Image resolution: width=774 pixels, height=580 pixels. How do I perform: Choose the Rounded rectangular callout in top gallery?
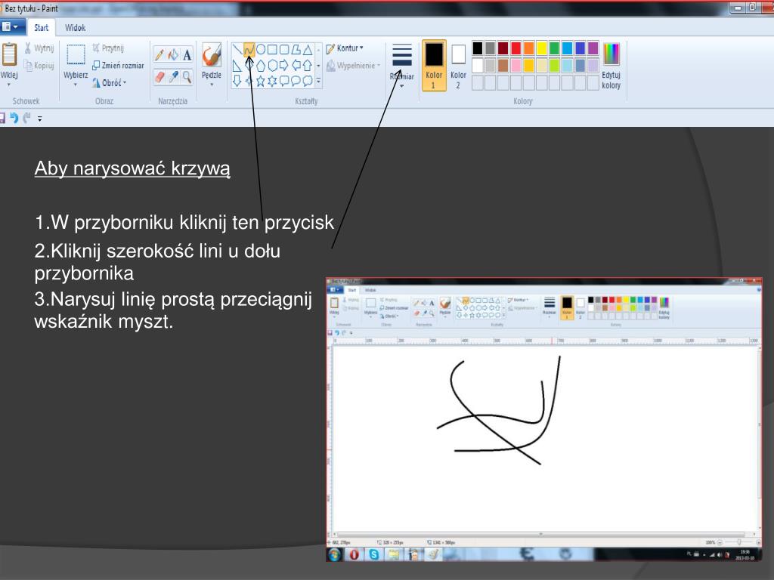284,81
